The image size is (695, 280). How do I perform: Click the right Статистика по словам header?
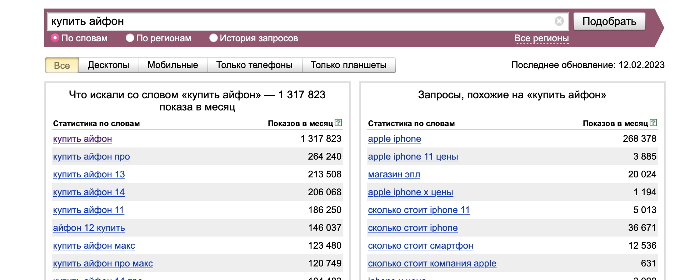411,124
